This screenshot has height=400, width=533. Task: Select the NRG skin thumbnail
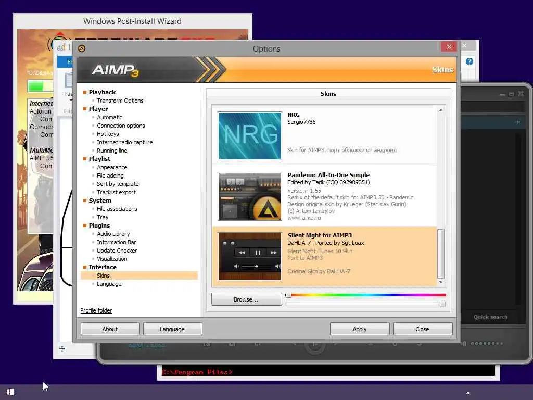tap(250, 136)
